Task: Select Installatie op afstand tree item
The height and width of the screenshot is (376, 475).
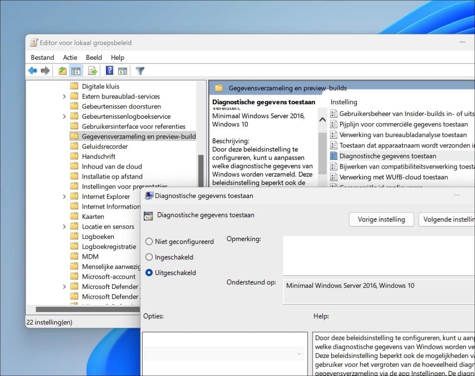Action: (112, 176)
